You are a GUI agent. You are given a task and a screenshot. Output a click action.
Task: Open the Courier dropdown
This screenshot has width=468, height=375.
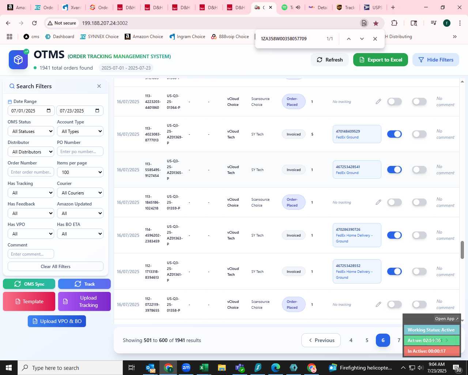point(80,193)
